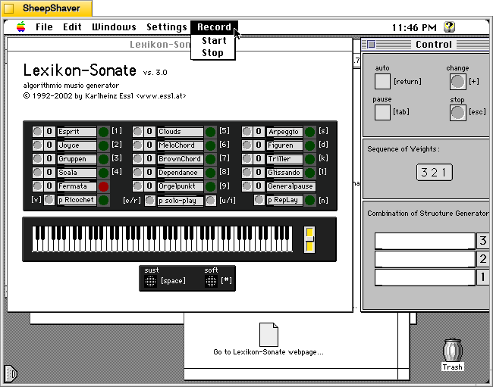Open the Settings menu
The width and height of the screenshot is (493, 387).
click(x=167, y=27)
